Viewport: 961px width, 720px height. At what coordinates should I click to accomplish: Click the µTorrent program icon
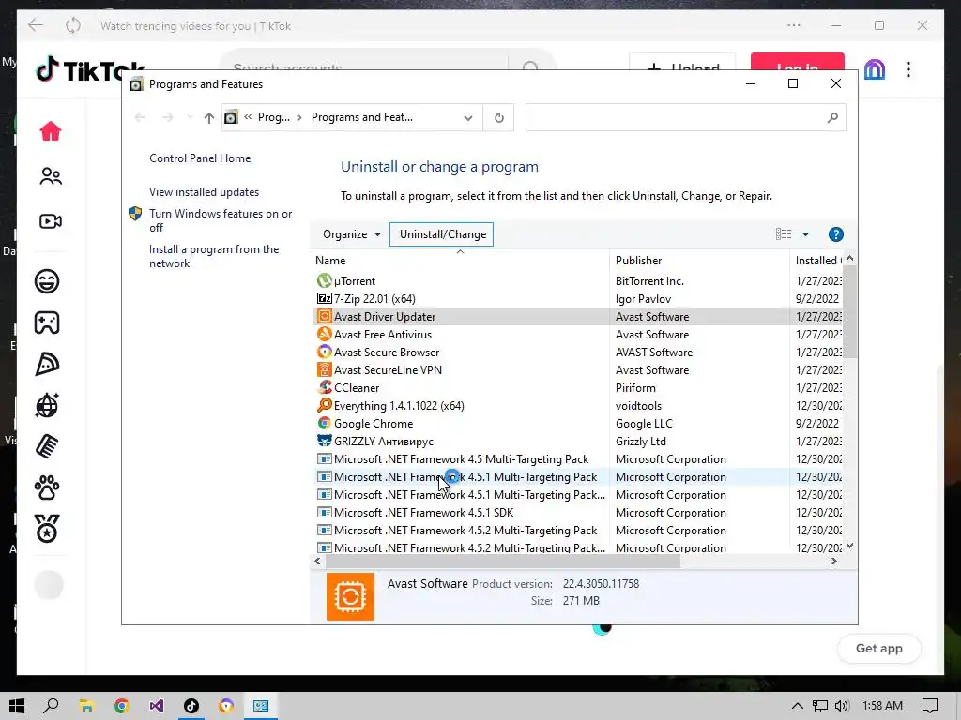(324, 281)
